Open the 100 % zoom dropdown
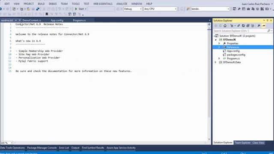Image resolution: width=274 pixels, height=154 pixels. pos(12,143)
